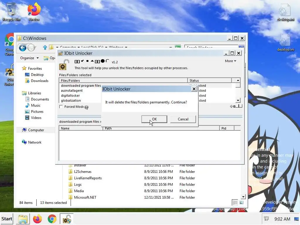Open the Start menu
The width and height of the screenshot is (300, 225).
click(7, 219)
